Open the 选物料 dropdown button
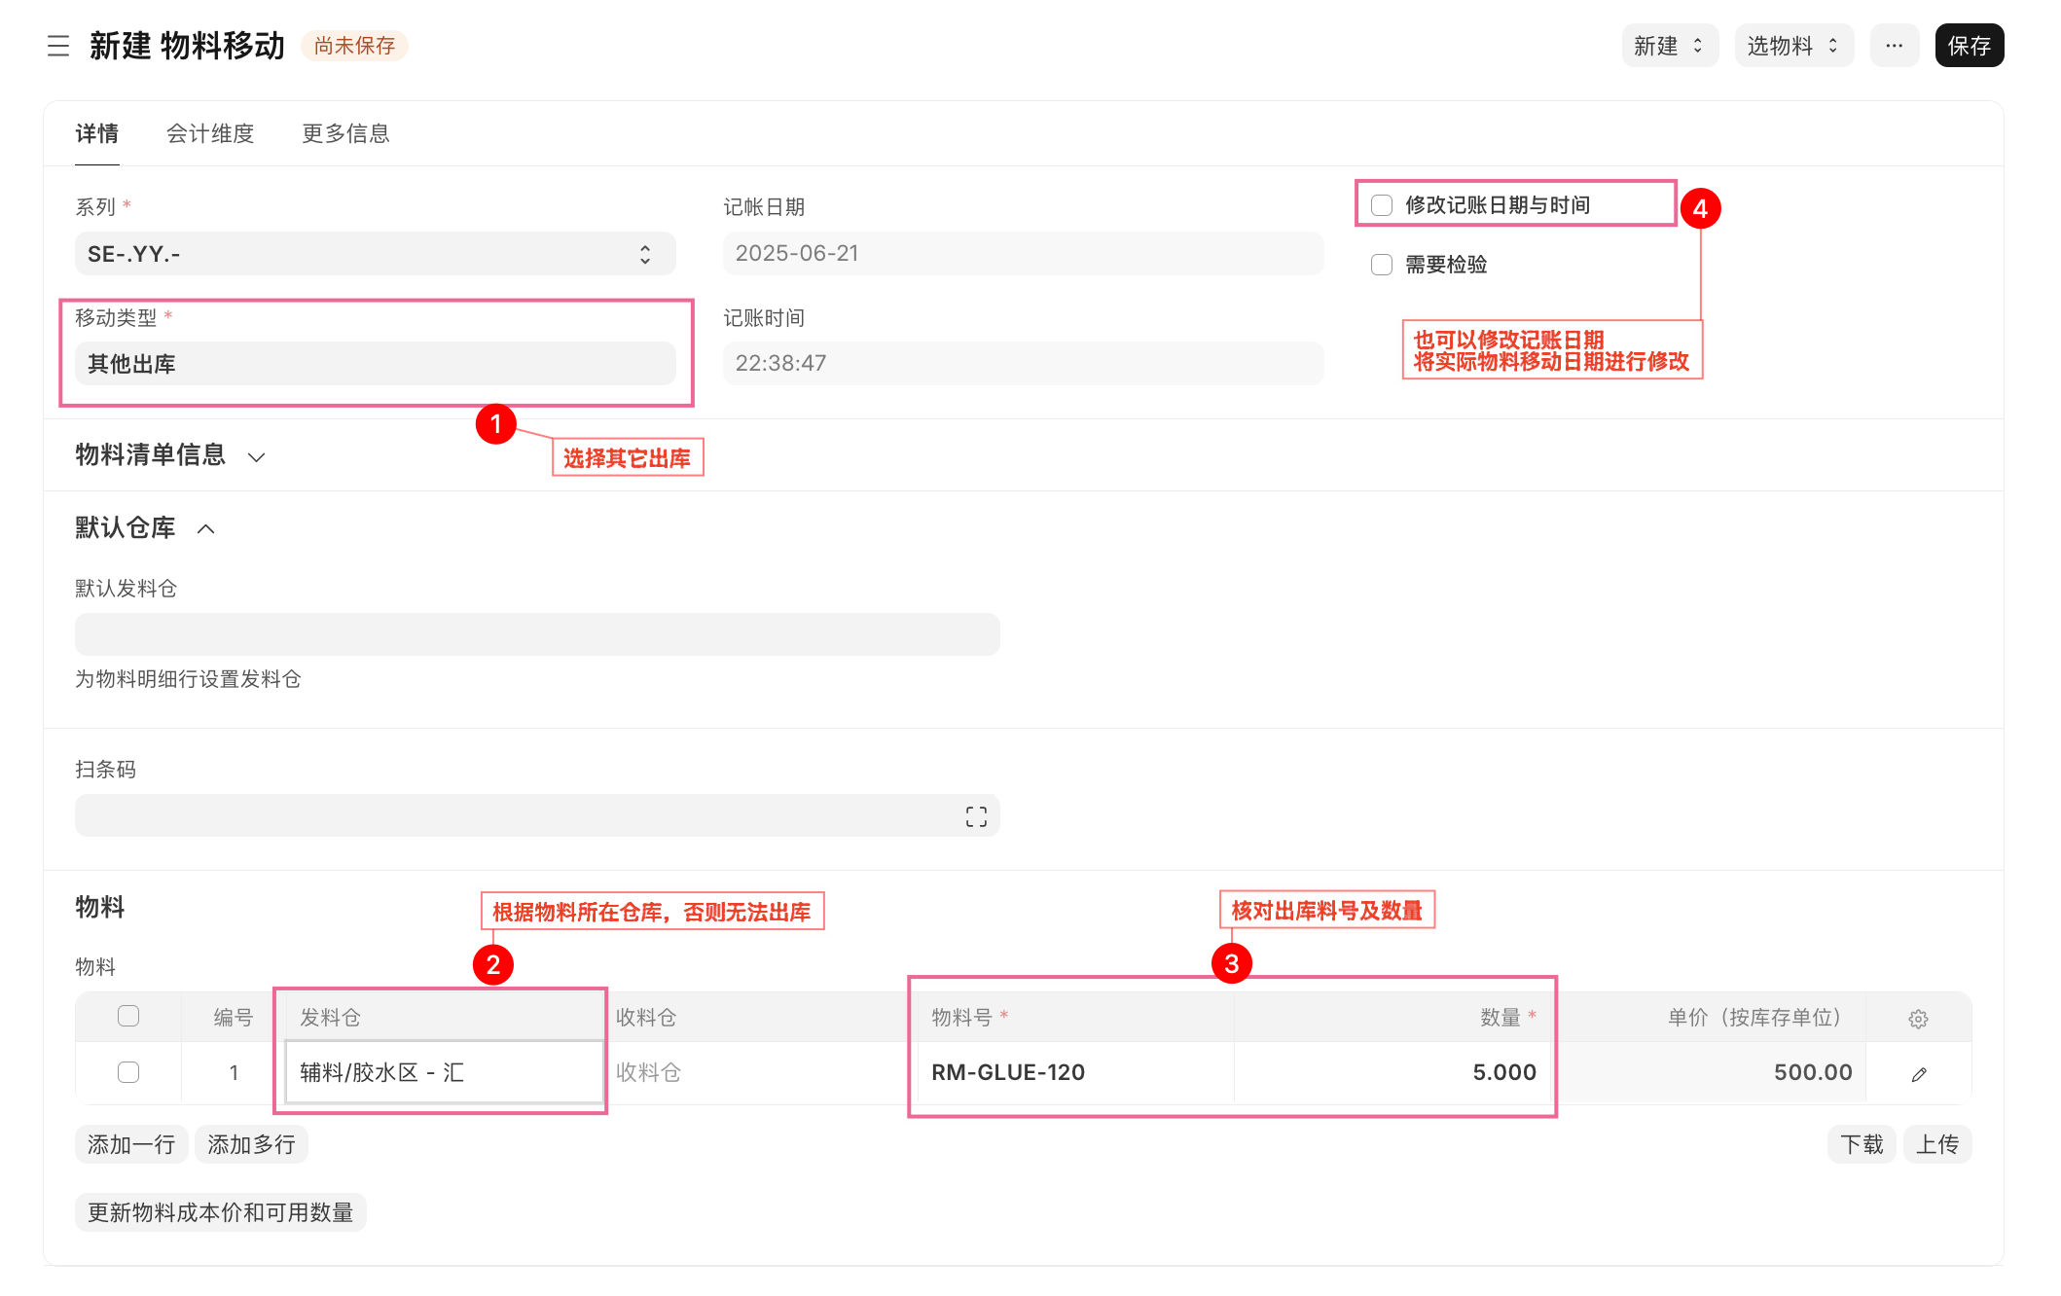The image size is (2061, 1296). pyautogui.click(x=1792, y=46)
